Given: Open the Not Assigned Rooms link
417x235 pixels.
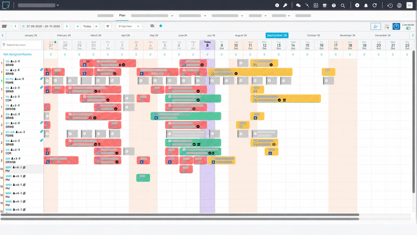Looking at the screenshot, I should 17,54.
